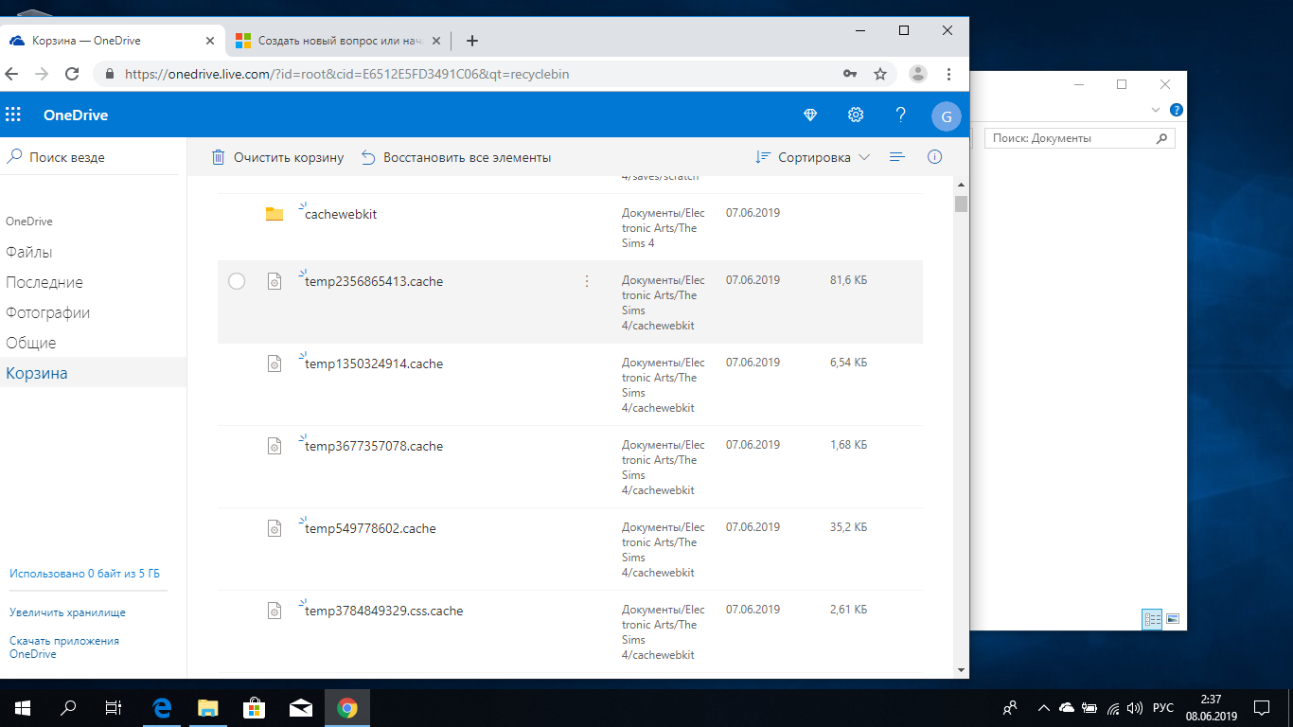Open the information details pane icon
Screen dimensions: 1293x727
click(x=935, y=157)
